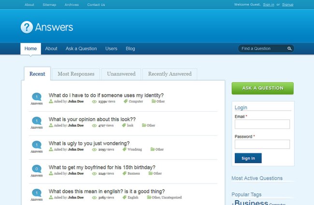Click tag icon beside Wondring

point(124,149)
